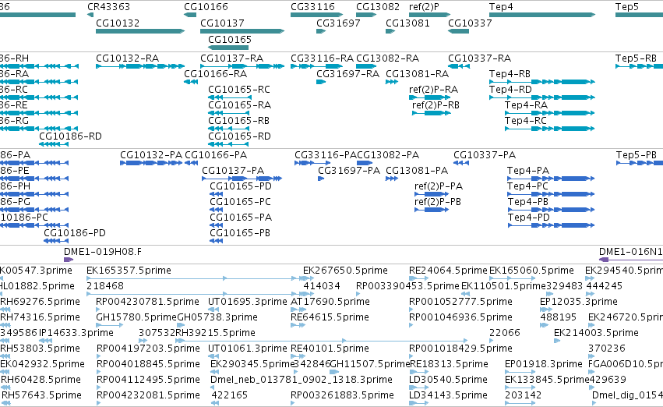Select the ref(2)P-PA protein label
The image size is (663, 407).
point(439,186)
